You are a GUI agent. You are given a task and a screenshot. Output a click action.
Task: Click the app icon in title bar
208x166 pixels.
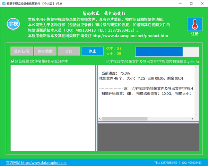click(3, 3)
